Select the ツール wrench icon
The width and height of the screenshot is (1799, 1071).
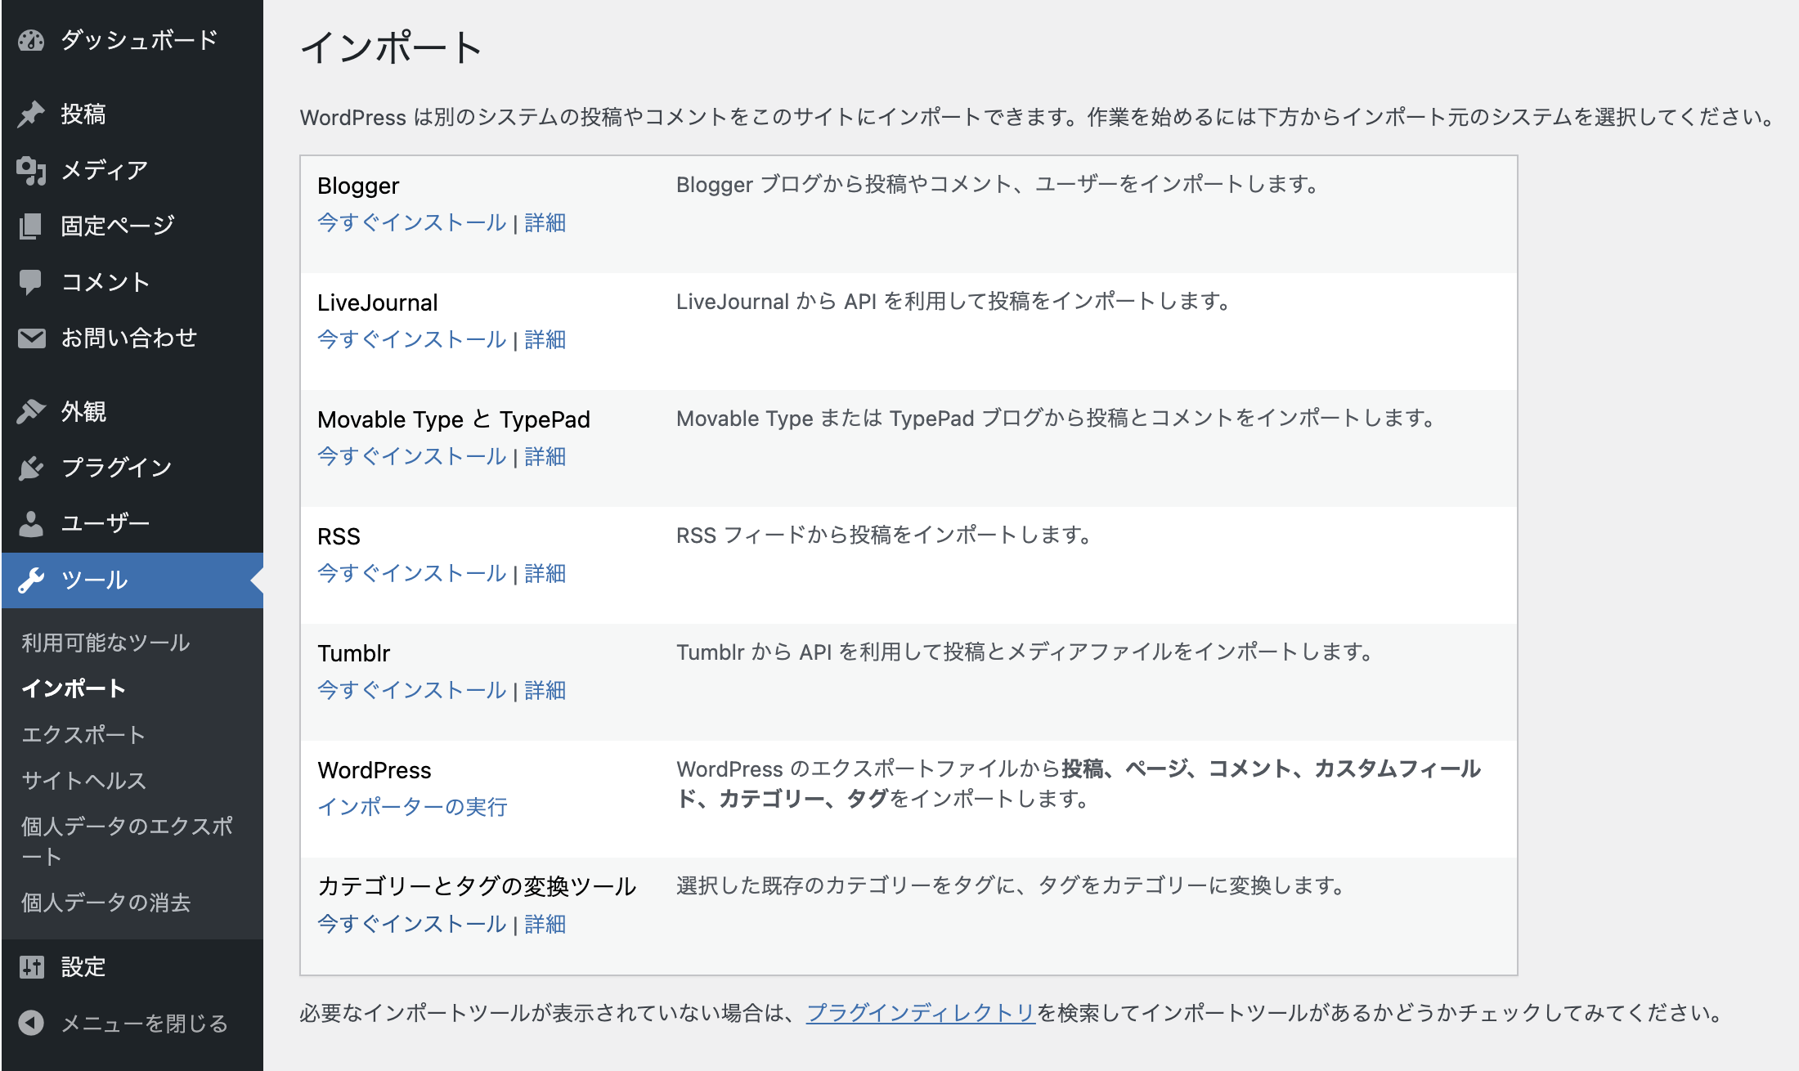click(x=31, y=579)
